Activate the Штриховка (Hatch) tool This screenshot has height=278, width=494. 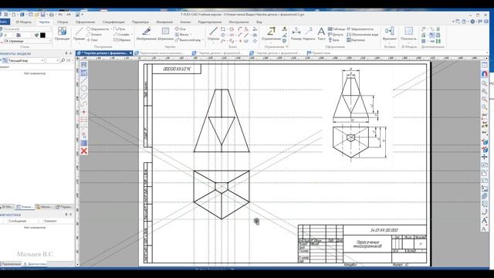coord(165,34)
